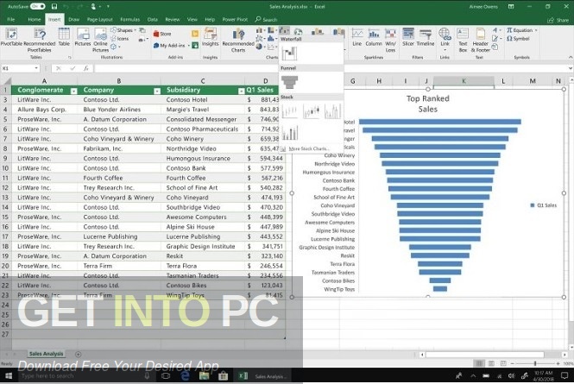Insert a Table from the ribbon
The image size is (574, 384).
coord(64,37)
